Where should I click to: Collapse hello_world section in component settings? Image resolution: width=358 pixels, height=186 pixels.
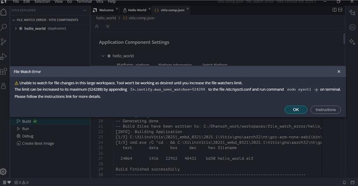pyautogui.click(x=103, y=56)
